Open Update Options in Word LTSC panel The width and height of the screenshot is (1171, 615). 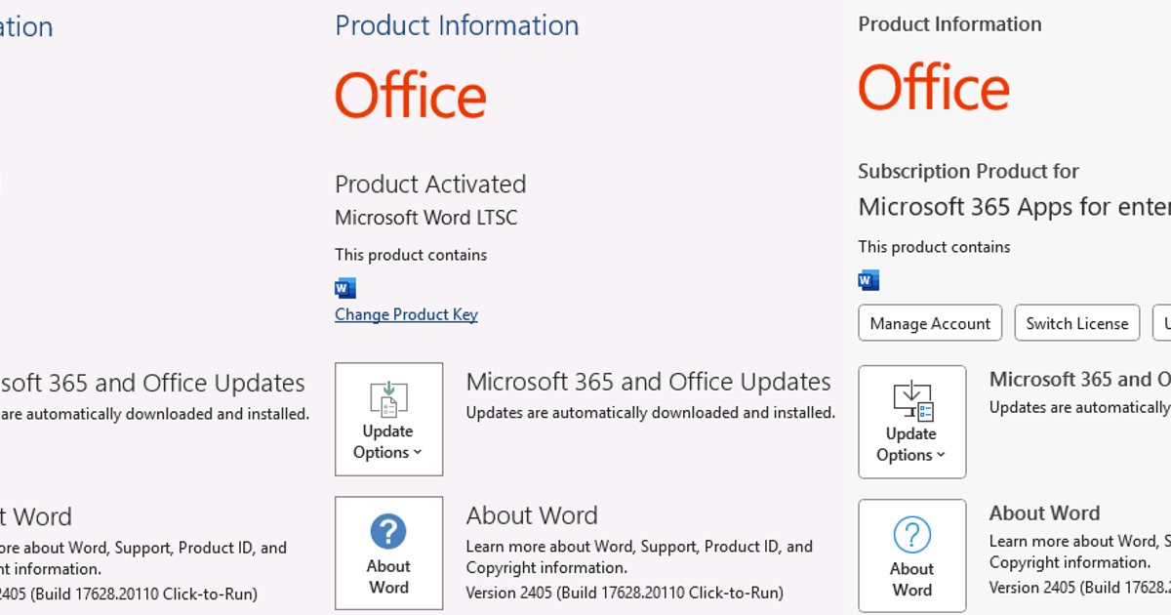tap(388, 420)
